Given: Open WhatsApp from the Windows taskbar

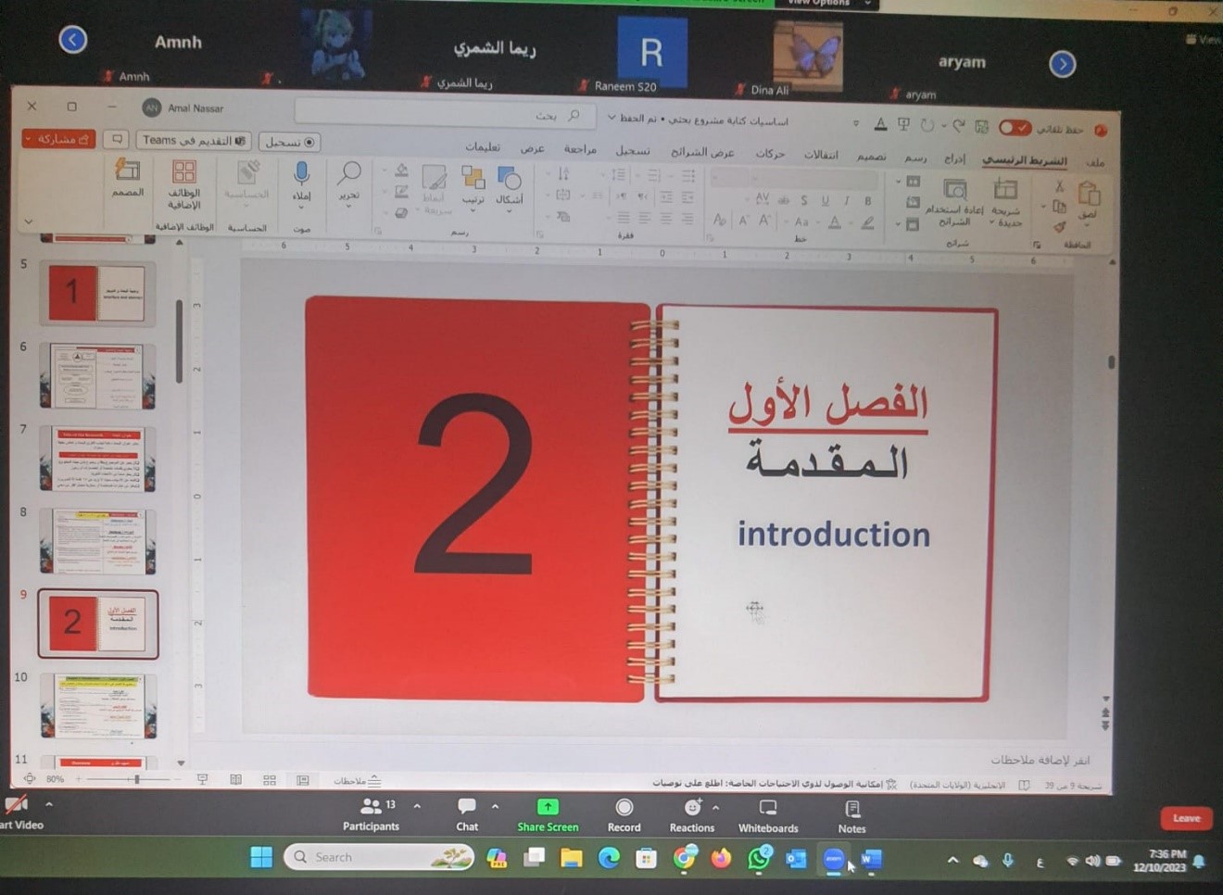Looking at the screenshot, I should (759, 859).
